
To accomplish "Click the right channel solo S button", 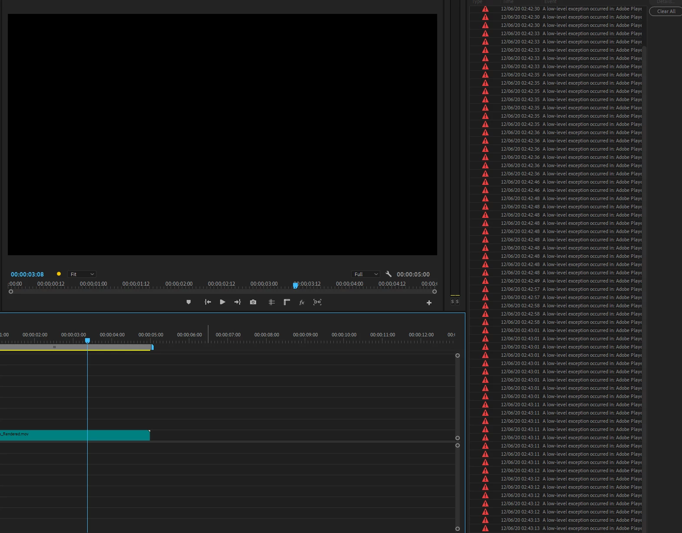I will 457,302.
